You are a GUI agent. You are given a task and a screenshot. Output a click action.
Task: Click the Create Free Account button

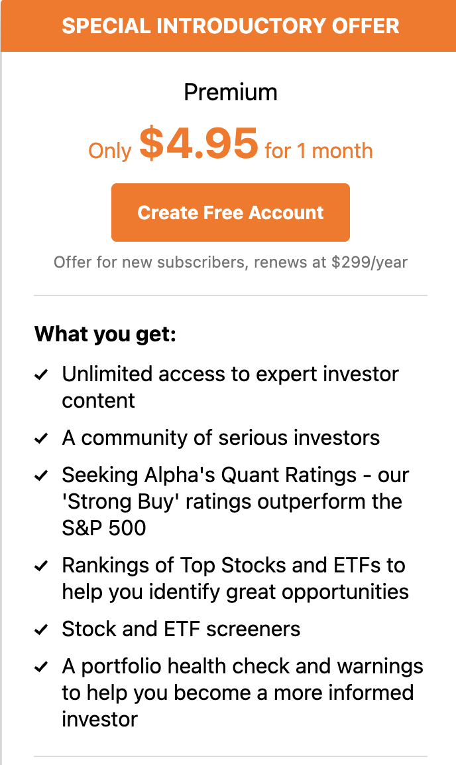(x=231, y=212)
